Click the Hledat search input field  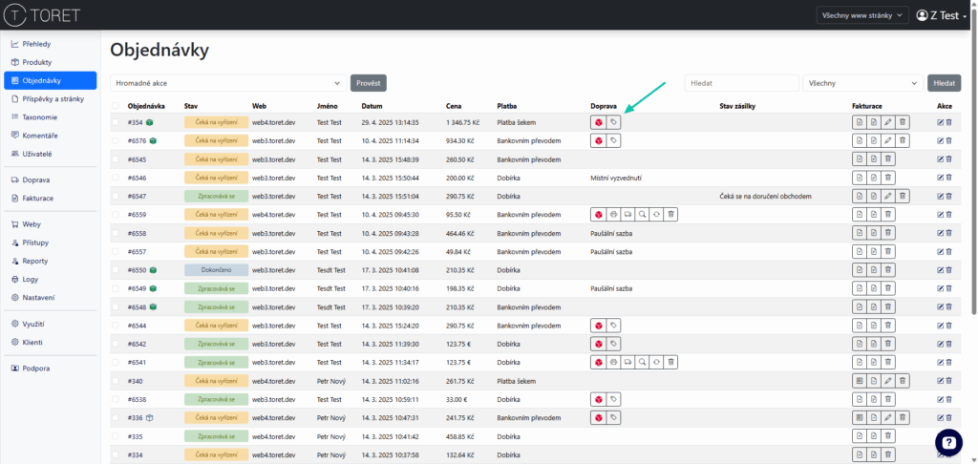[741, 83]
